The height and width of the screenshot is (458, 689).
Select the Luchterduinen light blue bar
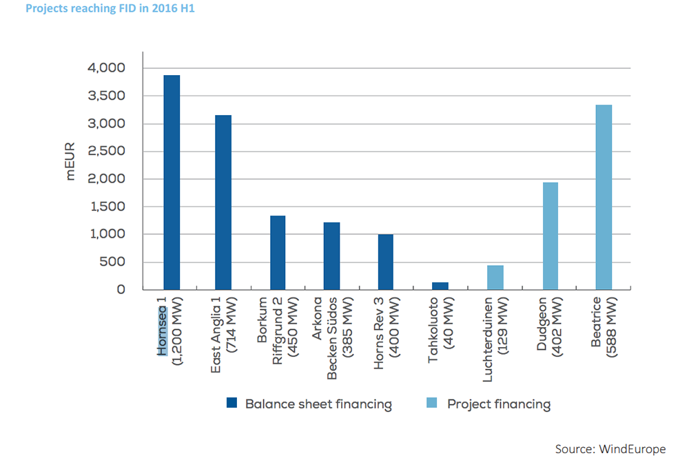pos(495,278)
